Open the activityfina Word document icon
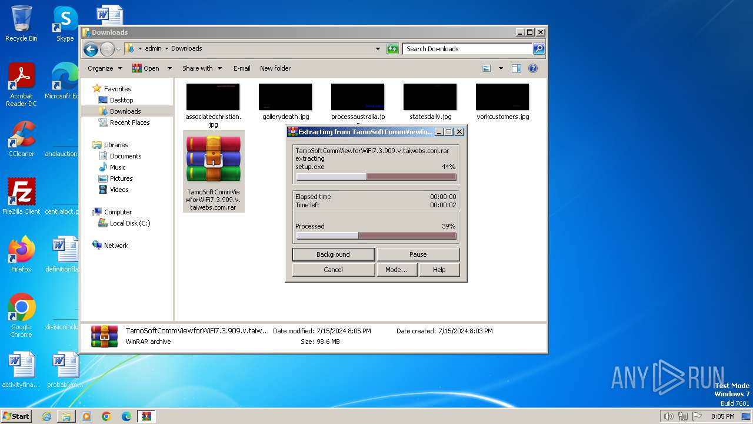This screenshot has width=753, height=424. tap(21, 370)
